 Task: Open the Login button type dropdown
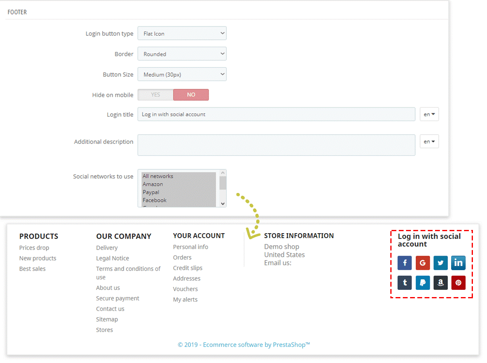coord(182,34)
